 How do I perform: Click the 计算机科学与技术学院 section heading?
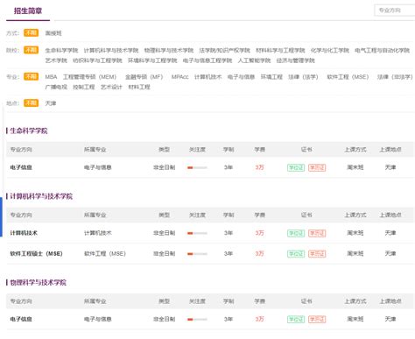click(41, 196)
